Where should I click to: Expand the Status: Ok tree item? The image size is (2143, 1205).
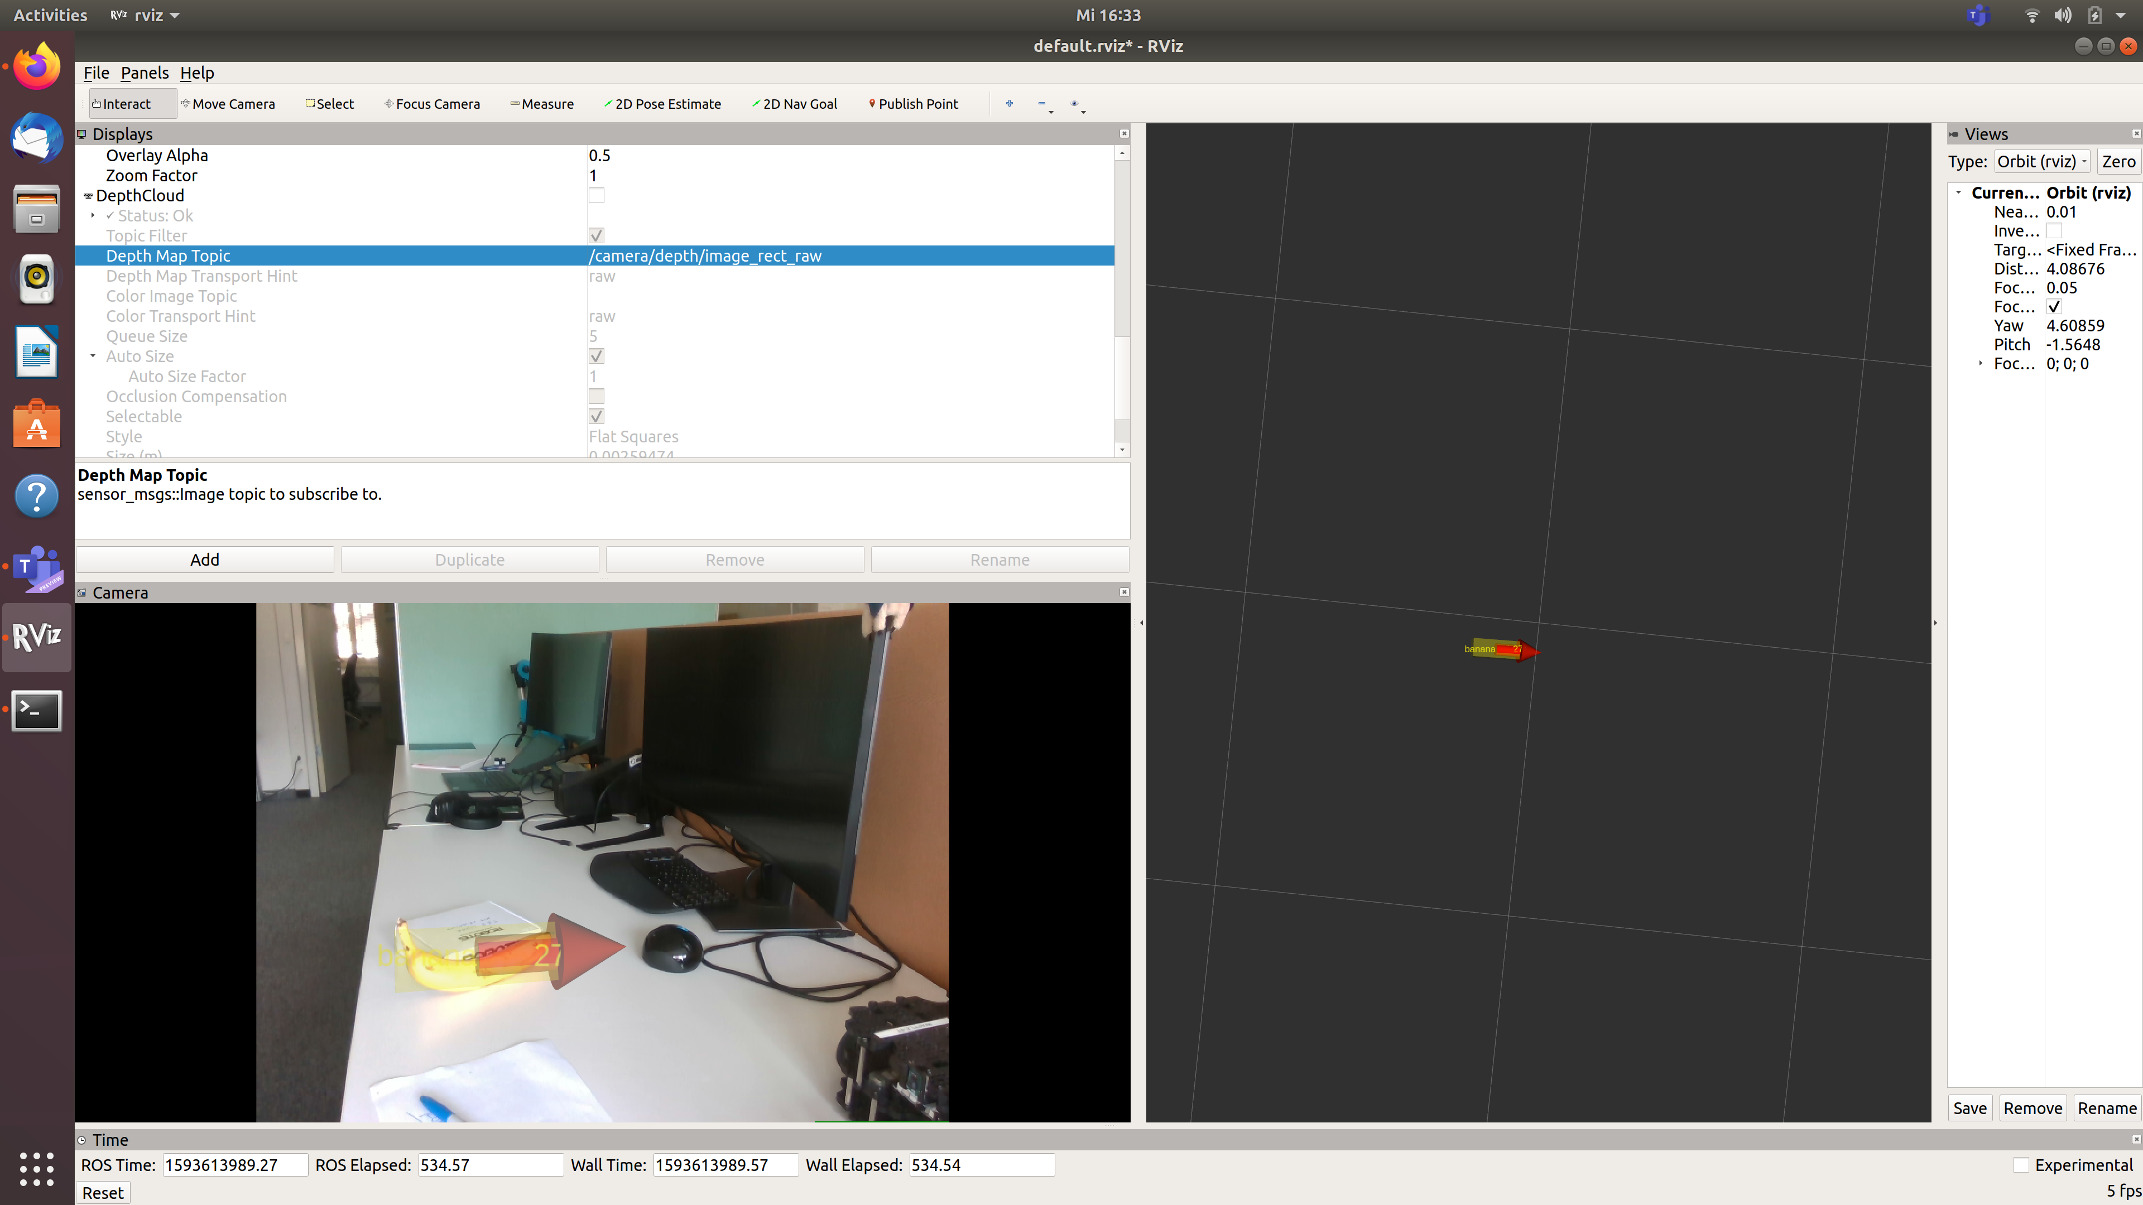pos(92,215)
